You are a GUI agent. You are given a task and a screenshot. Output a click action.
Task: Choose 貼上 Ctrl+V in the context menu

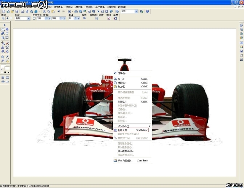point(132,87)
